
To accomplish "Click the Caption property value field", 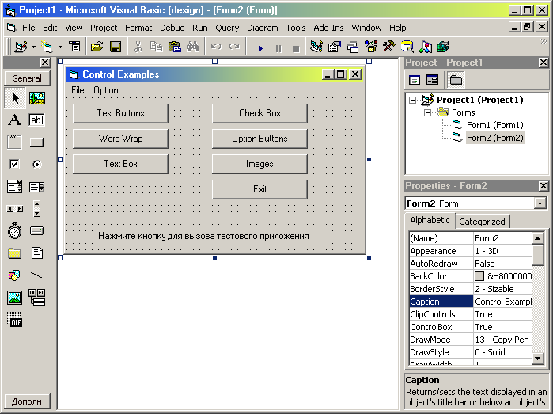I will click(502, 302).
